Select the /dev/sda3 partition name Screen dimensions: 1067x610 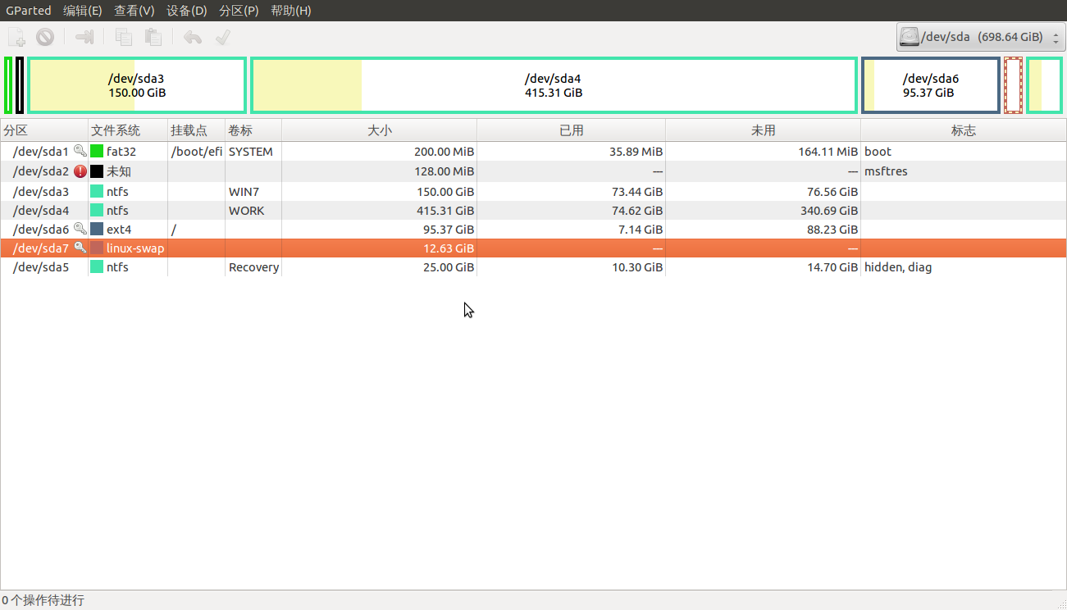coord(41,191)
